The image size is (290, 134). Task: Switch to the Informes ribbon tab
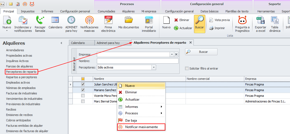(x=47, y=11)
